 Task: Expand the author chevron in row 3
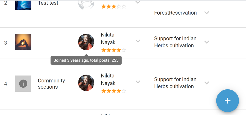coord(138,41)
